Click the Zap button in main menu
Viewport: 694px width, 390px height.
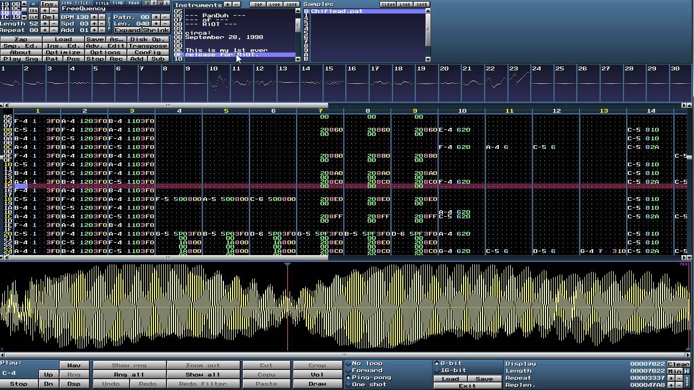[21, 40]
